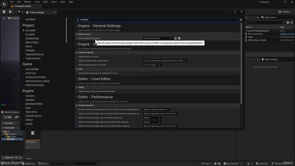The height and width of the screenshot is (166, 295).
Task: Open Cmd dropdown in status bar
Action: click(x=43, y=164)
